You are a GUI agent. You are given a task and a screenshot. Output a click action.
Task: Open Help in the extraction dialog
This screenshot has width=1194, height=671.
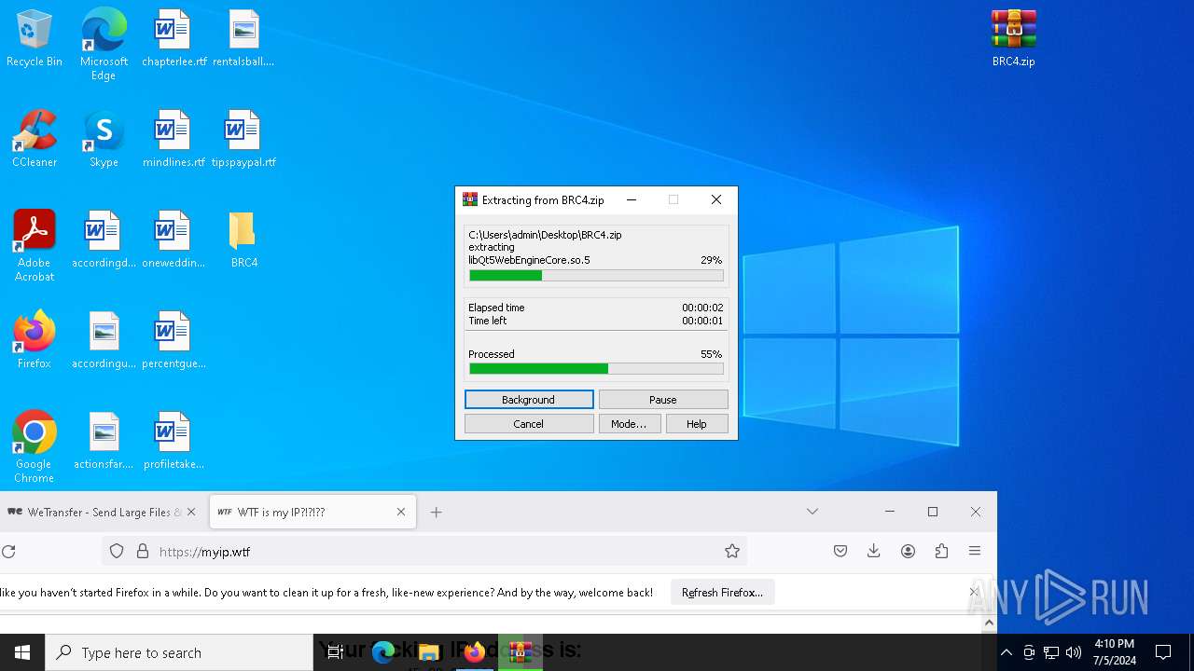(x=697, y=424)
